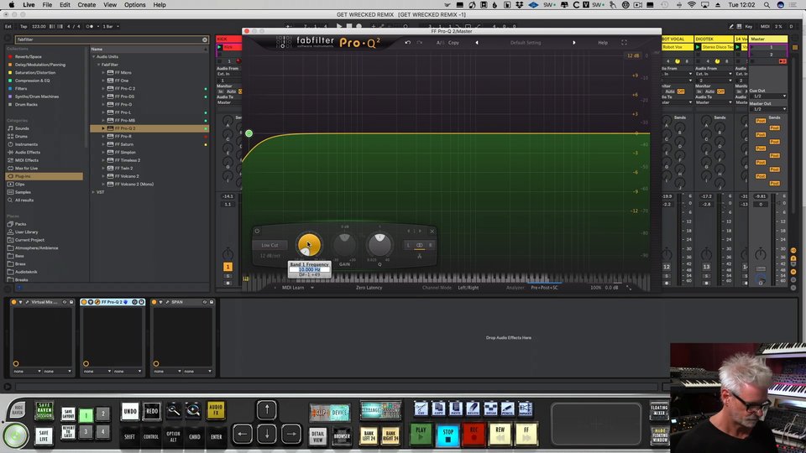Viewport: 806px width, 453px height.
Task: Open Spotlight search in menu bar
Action: 767,5
